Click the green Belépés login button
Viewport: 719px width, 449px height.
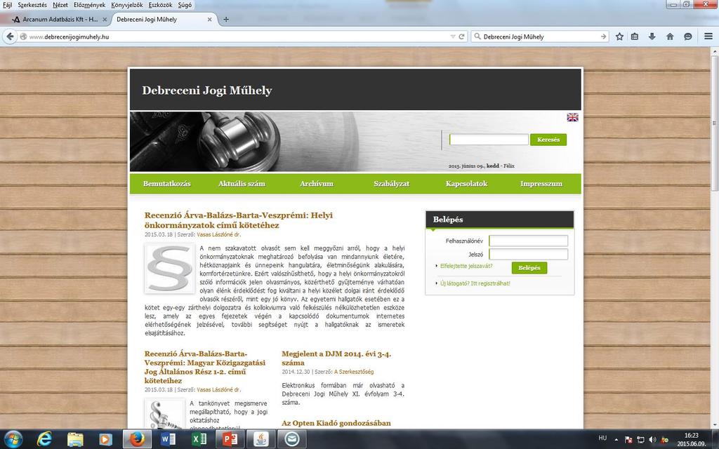pos(529,267)
